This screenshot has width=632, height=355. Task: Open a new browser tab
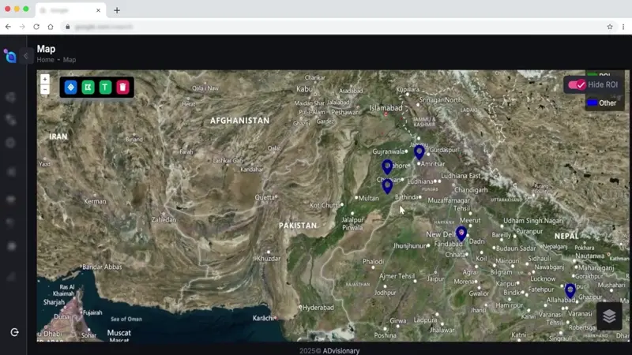tap(117, 10)
